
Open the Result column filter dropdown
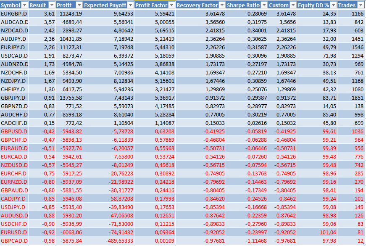[x=52, y=5]
